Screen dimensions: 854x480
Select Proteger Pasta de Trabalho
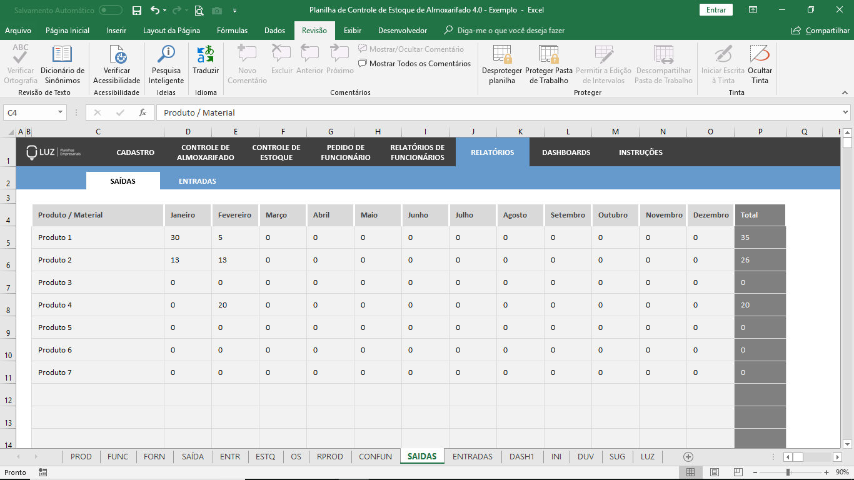pos(548,55)
